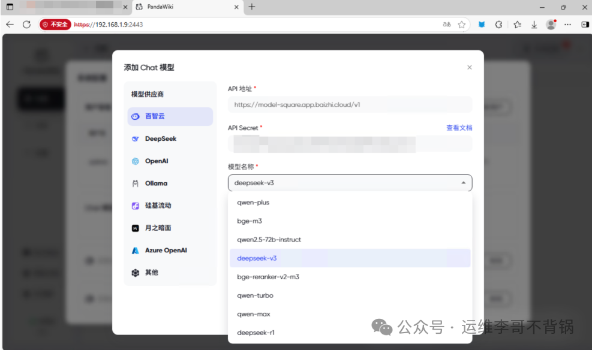The height and width of the screenshot is (350, 592).
Task: Select OpenAI provider
Action: click(170, 161)
